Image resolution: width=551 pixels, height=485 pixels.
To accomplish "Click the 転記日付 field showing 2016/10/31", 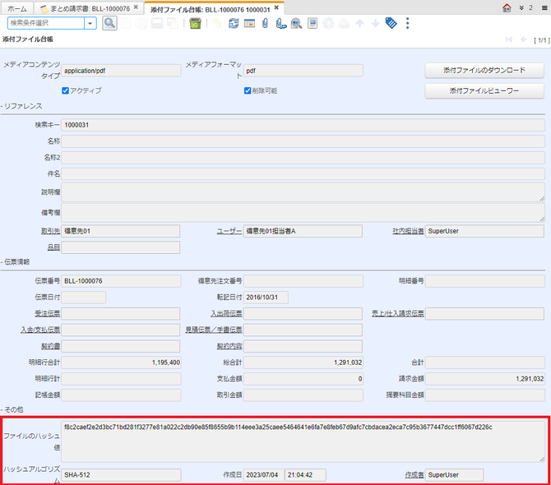I will tap(266, 297).
